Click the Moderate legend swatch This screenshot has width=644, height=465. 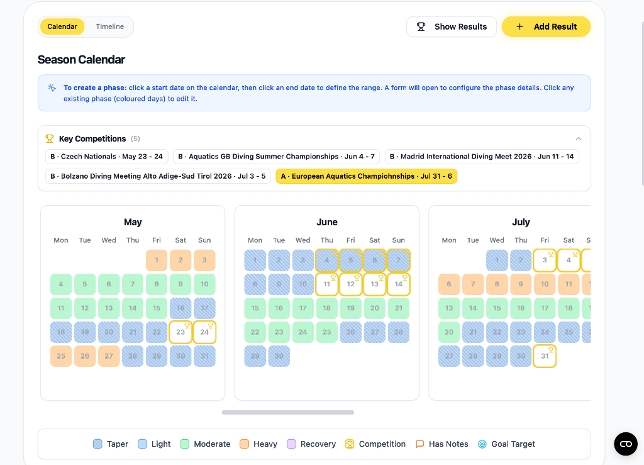click(185, 444)
